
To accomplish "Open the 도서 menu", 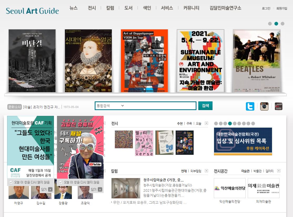I will (128, 8).
